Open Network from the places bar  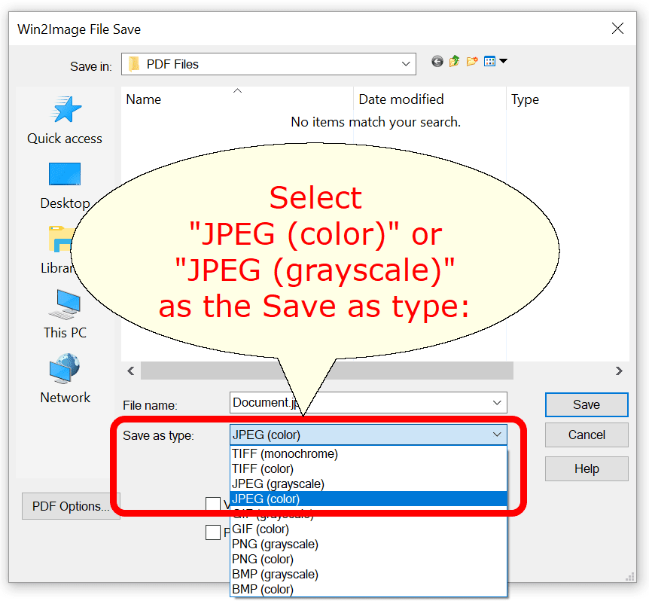[x=65, y=380]
